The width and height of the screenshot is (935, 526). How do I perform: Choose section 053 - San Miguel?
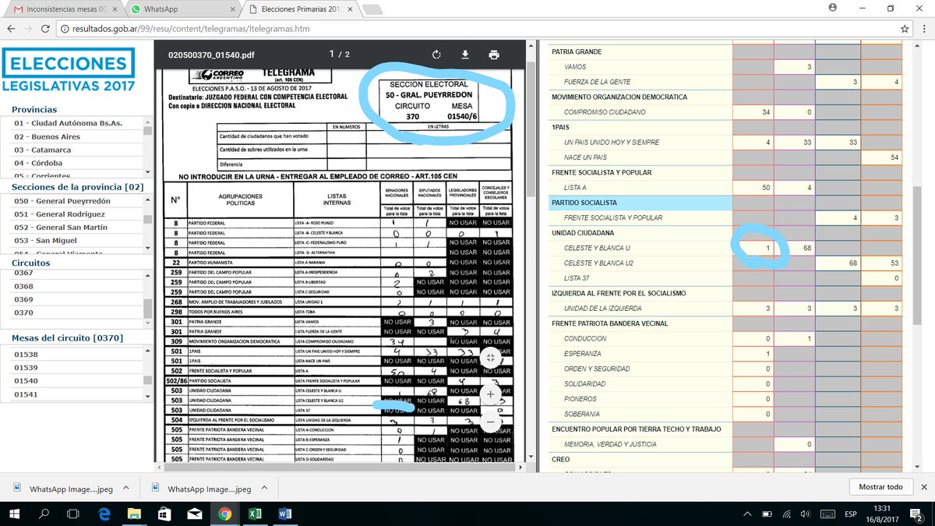[x=72, y=241]
